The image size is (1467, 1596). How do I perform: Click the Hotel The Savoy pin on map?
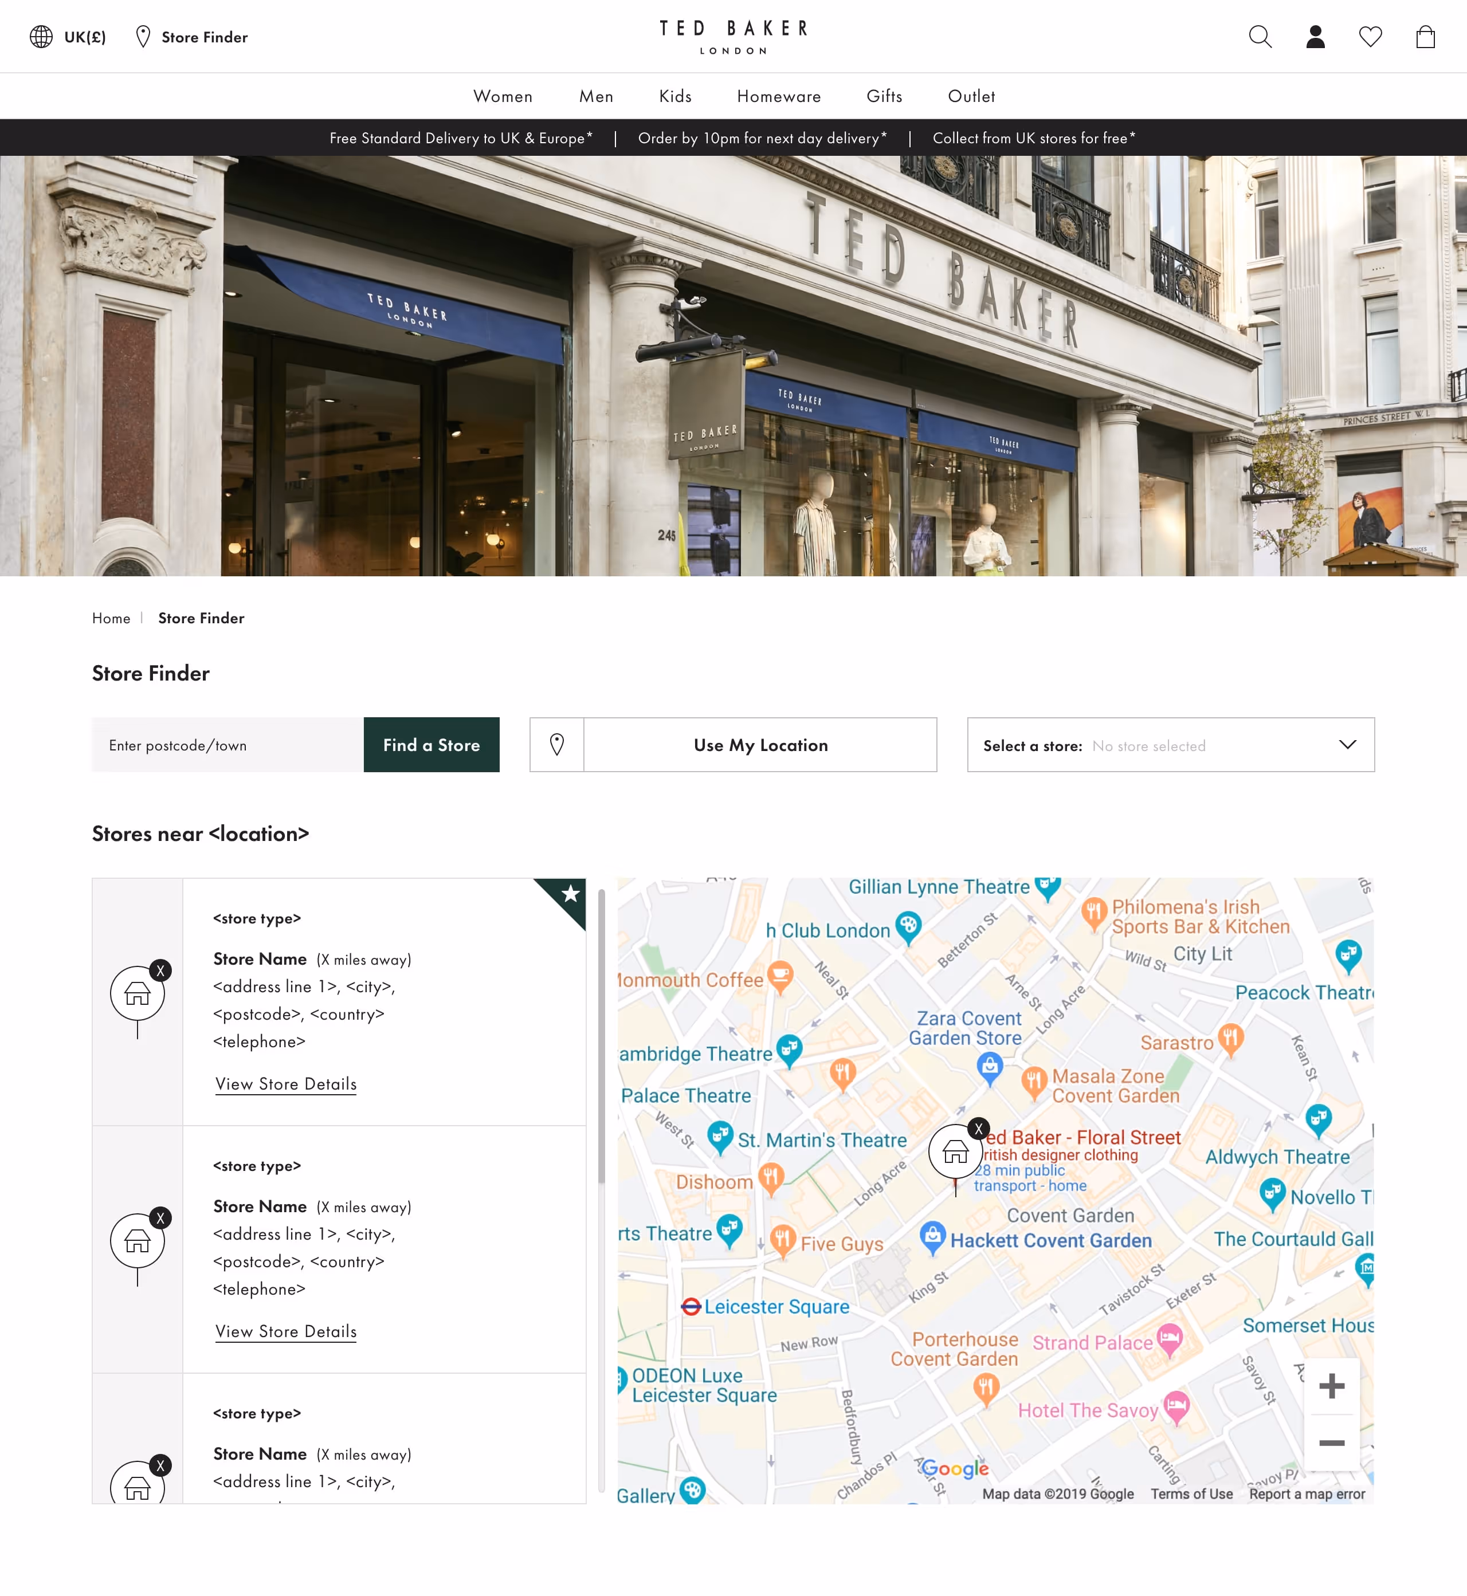coord(1176,1406)
